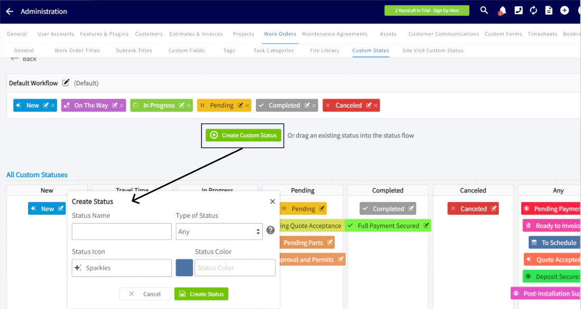This screenshot has height=309, width=581.
Task: Edit the Canceled status in workflow
Action: (368, 105)
